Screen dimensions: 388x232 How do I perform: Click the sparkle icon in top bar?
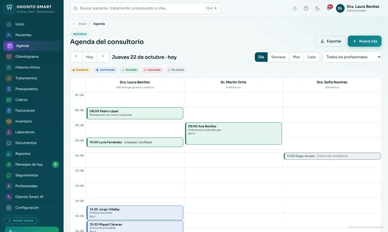[295, 9]
